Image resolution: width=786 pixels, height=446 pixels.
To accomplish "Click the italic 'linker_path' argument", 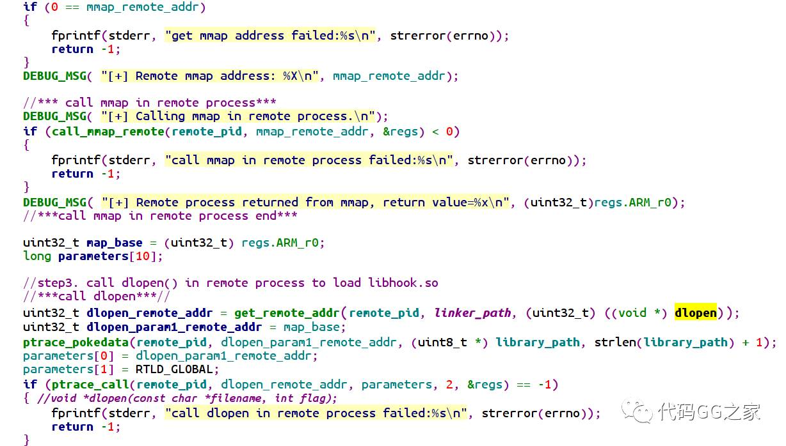I will 473,312.
